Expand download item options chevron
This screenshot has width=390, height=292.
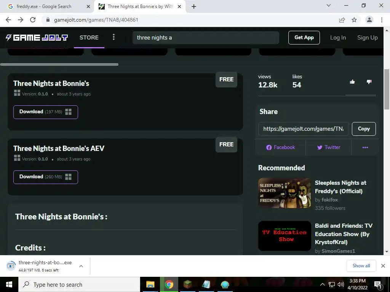point(81,266)
